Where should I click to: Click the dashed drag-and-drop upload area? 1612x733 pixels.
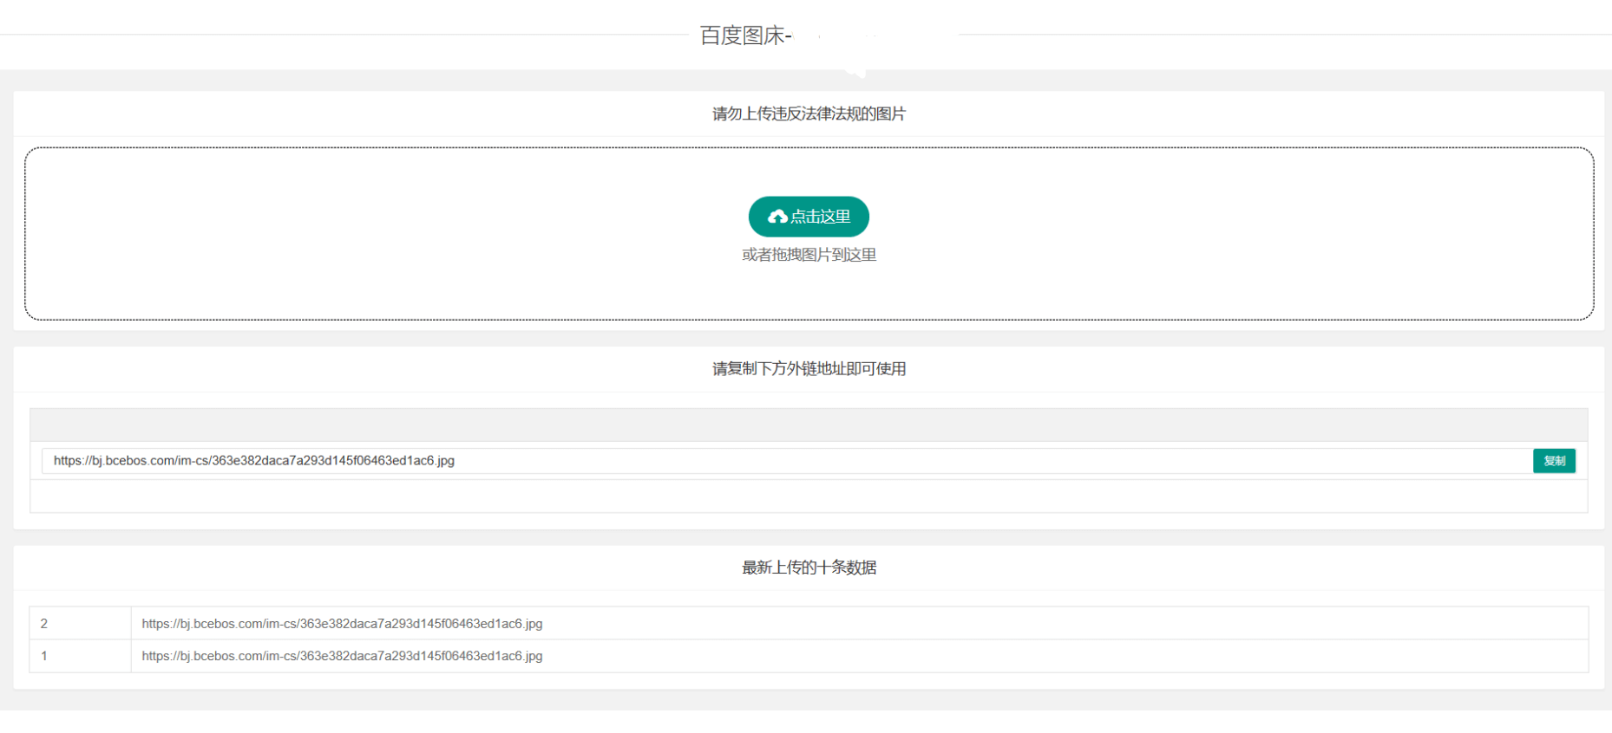pyautogui.click(x=809, y=233)
